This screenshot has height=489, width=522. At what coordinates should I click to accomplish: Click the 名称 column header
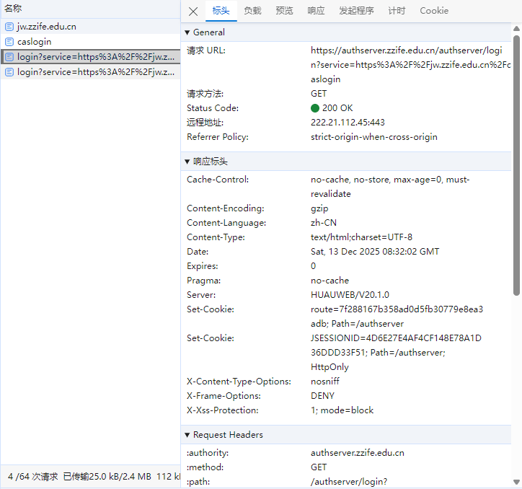(x=13, y=8)
